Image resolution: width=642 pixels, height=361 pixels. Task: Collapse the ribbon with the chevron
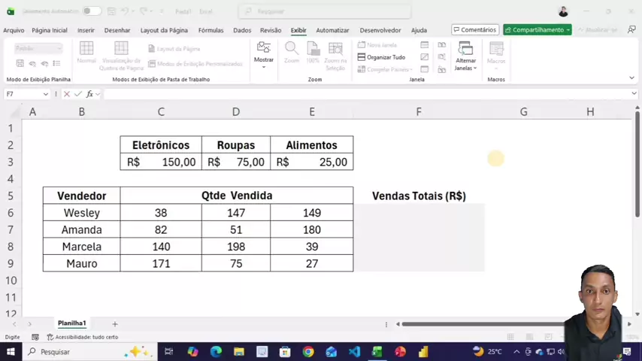[631, 78]
